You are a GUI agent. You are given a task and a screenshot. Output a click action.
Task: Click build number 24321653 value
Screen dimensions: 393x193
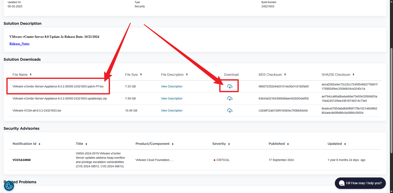click(x=268, y=6)
